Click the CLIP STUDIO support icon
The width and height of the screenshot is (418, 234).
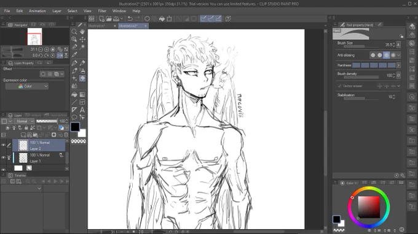228,18
